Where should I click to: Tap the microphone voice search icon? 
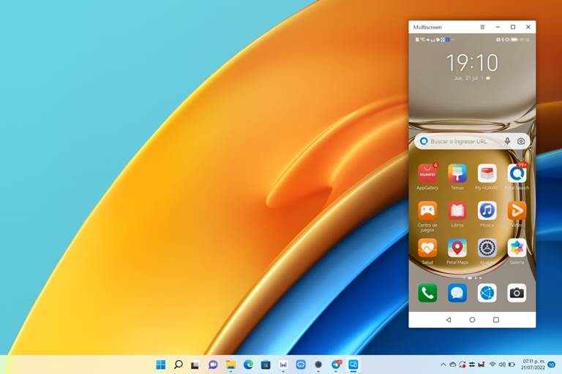tap(507, 142)
